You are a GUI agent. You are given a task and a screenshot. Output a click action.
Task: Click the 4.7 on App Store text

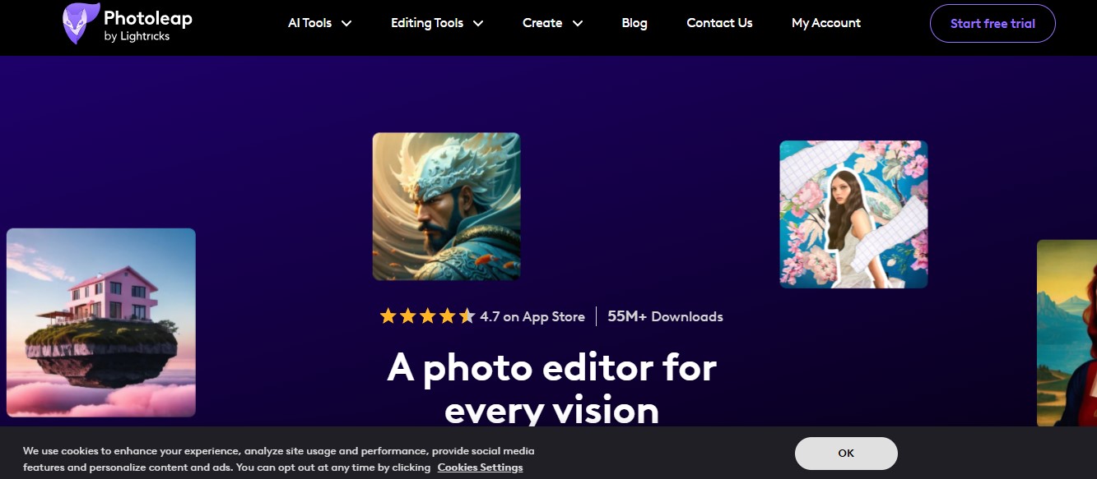[x=532, y=316]
